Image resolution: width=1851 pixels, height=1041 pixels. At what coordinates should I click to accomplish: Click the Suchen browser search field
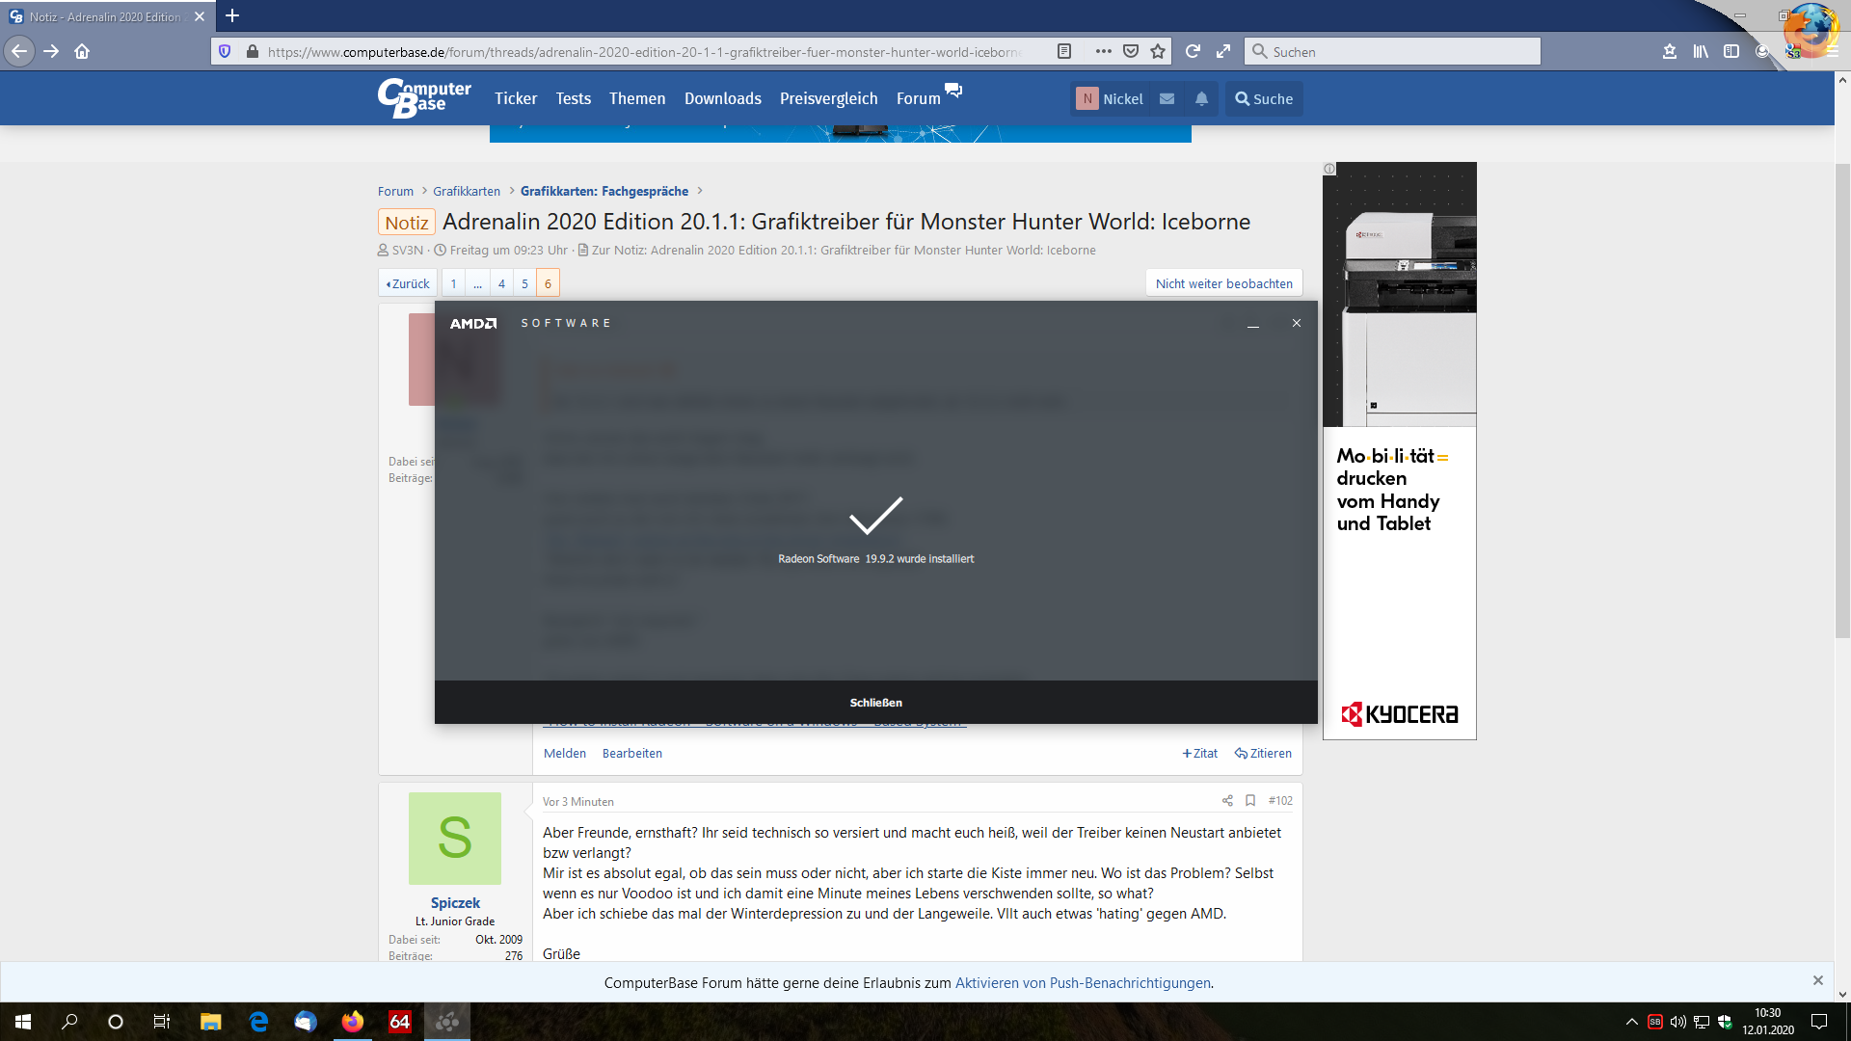pos(1398,52)
